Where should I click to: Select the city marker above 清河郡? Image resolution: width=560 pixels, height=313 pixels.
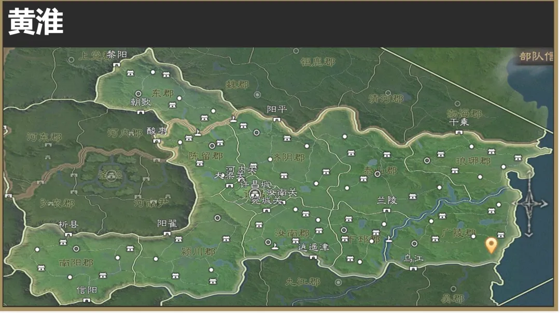pyautogui.click(x=388, y=93)
